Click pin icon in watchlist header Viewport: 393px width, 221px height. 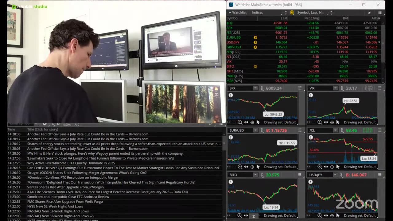pyautogui.click(x=369, y=13)
